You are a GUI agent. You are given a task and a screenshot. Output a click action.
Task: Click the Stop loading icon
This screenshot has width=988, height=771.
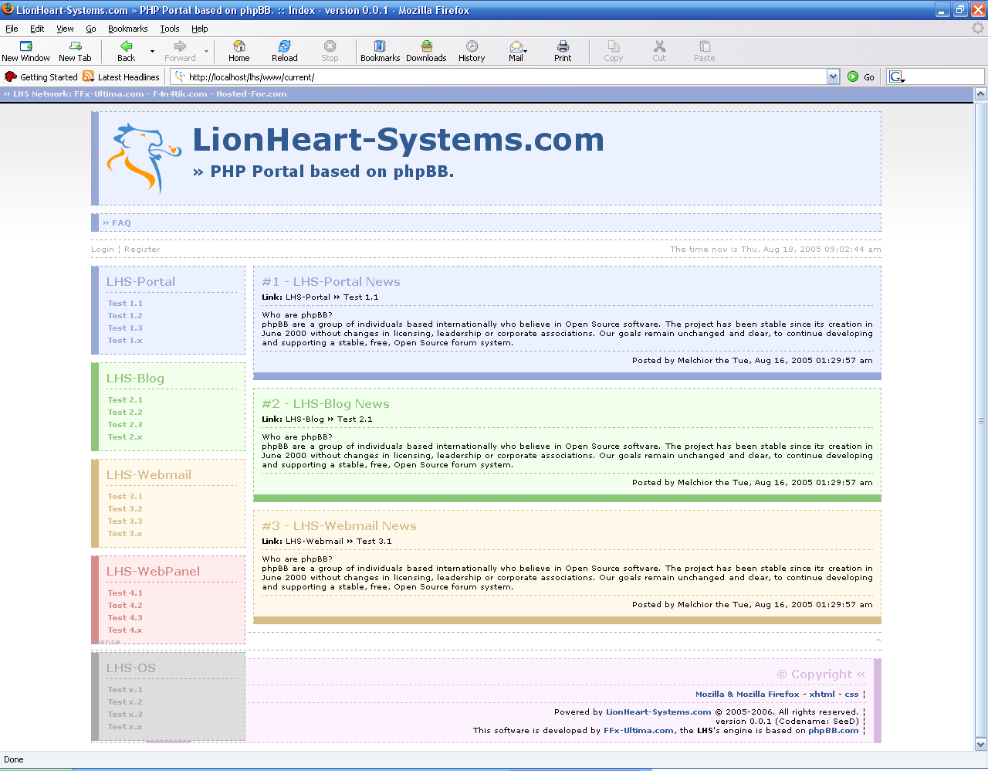(x=330, y=52)
